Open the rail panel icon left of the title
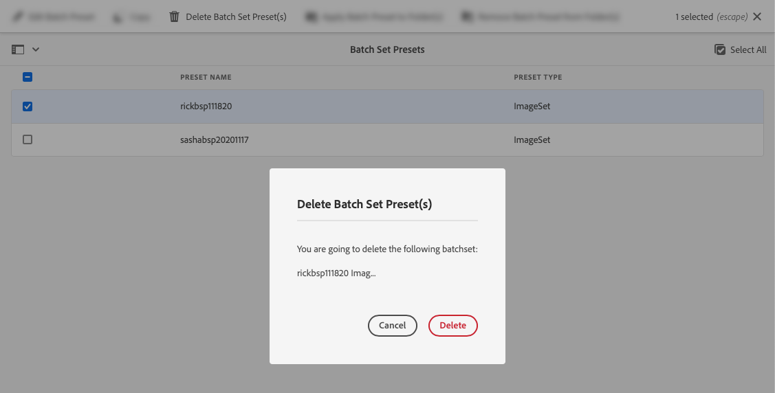Screen dimensions: 775x393 click(x=18, y=49)
